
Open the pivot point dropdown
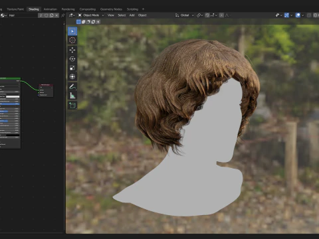click(199, 15)
